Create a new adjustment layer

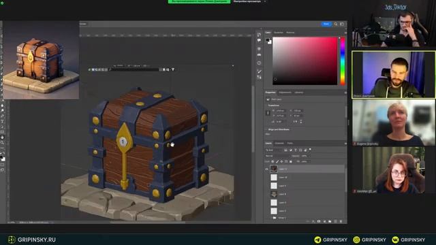click(x=324, y=221)
